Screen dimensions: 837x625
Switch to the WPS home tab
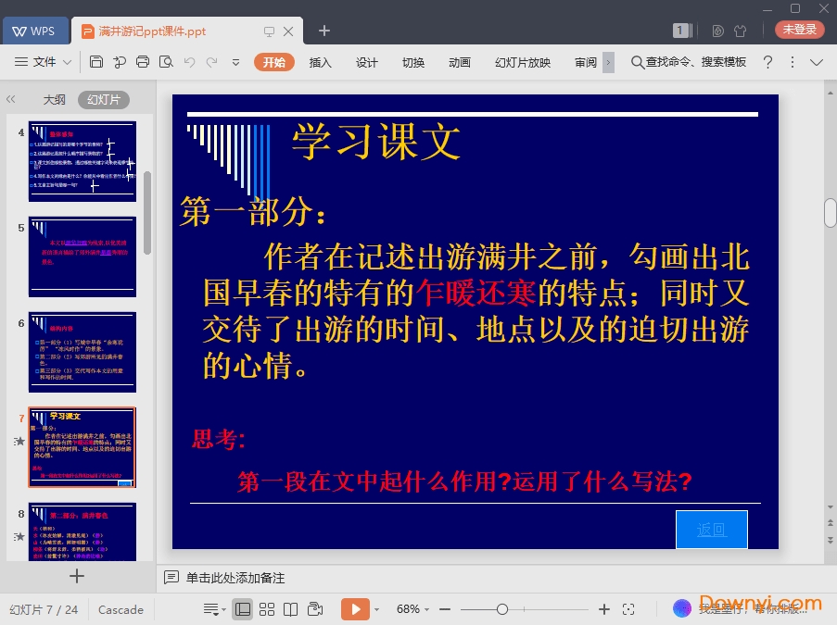35,31
